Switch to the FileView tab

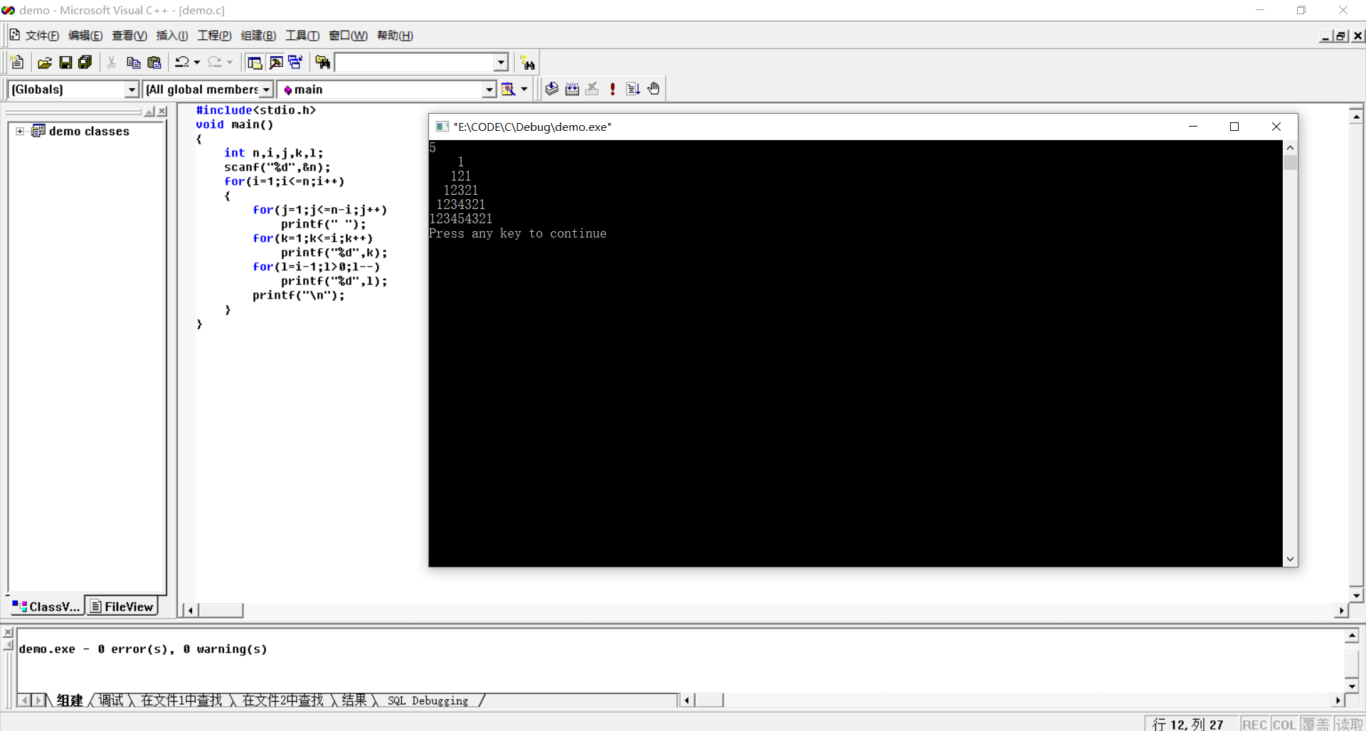point(122,607)
